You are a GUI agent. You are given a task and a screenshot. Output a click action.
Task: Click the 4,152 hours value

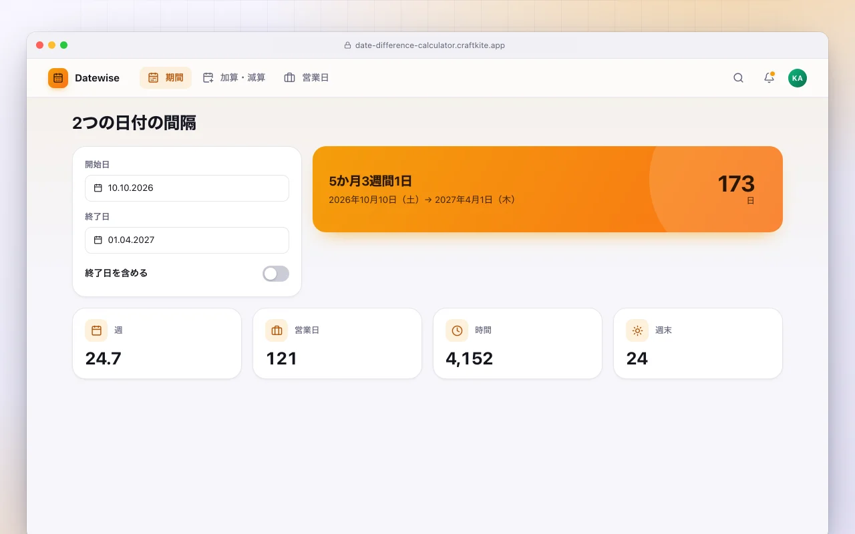(470, 358)
